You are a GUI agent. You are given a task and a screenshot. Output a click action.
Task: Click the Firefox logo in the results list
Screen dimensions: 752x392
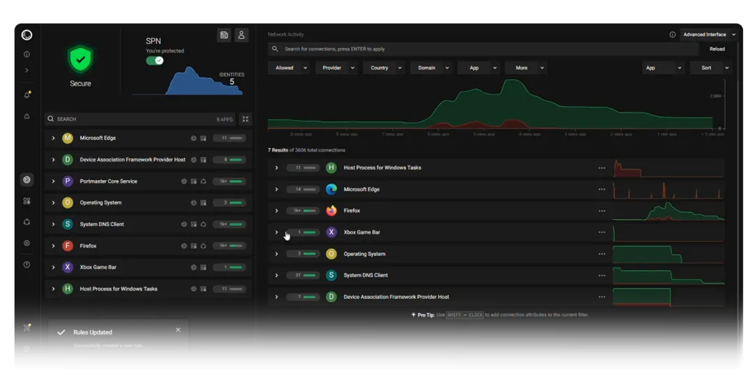(331, 211)
